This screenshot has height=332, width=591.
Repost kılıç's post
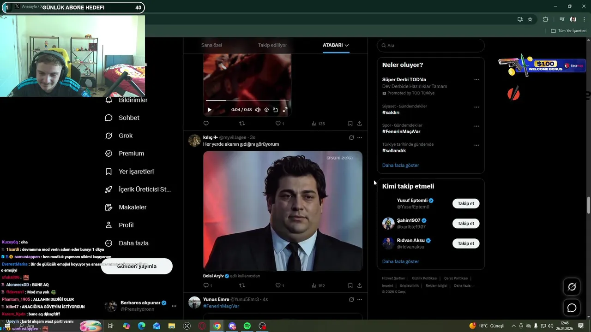pos(242,285)
